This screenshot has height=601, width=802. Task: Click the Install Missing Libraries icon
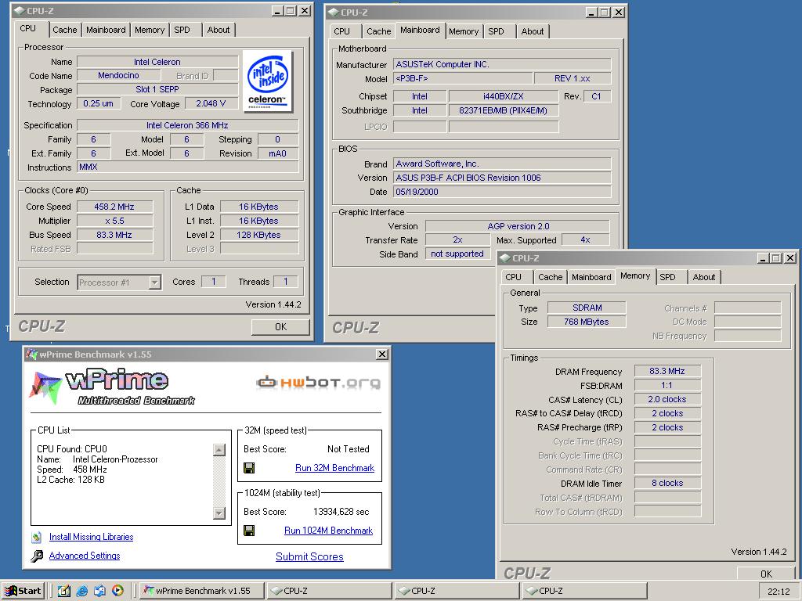(x=37, y=537)
